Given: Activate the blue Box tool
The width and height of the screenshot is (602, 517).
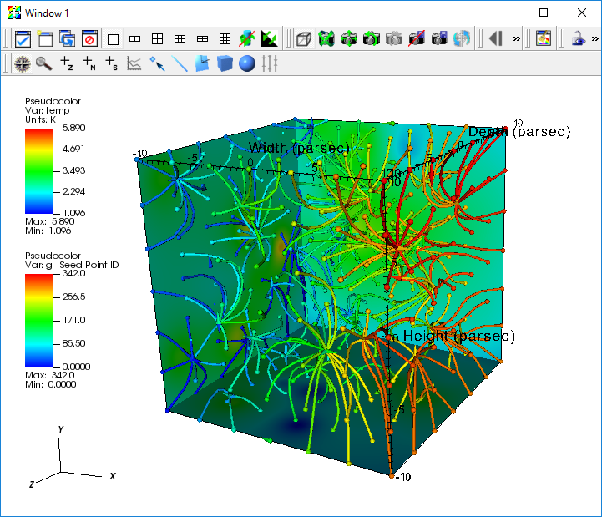Looking at the screenshot, I should coord(225,63).
